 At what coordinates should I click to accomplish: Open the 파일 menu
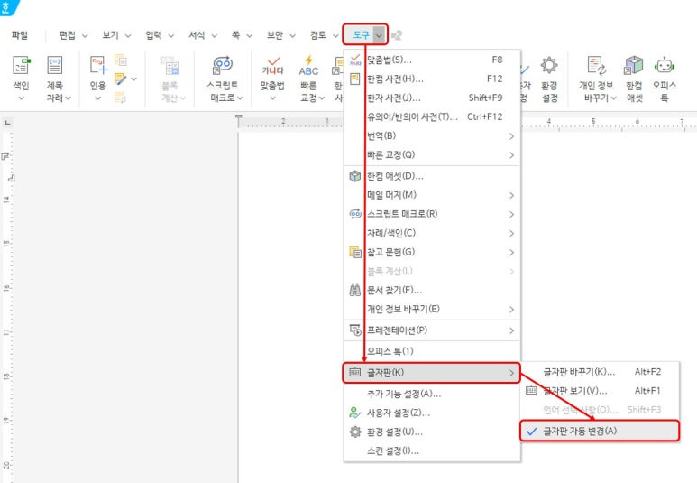click(x=20, y=35)
